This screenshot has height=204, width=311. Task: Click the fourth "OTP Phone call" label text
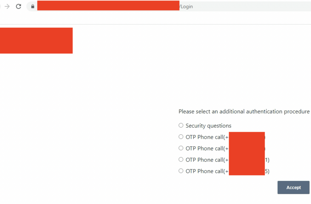click(204, 171)
